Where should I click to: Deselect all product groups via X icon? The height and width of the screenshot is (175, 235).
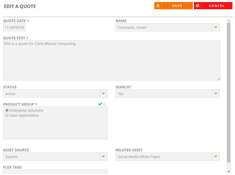pyautogui.click(x=105, y=104)
